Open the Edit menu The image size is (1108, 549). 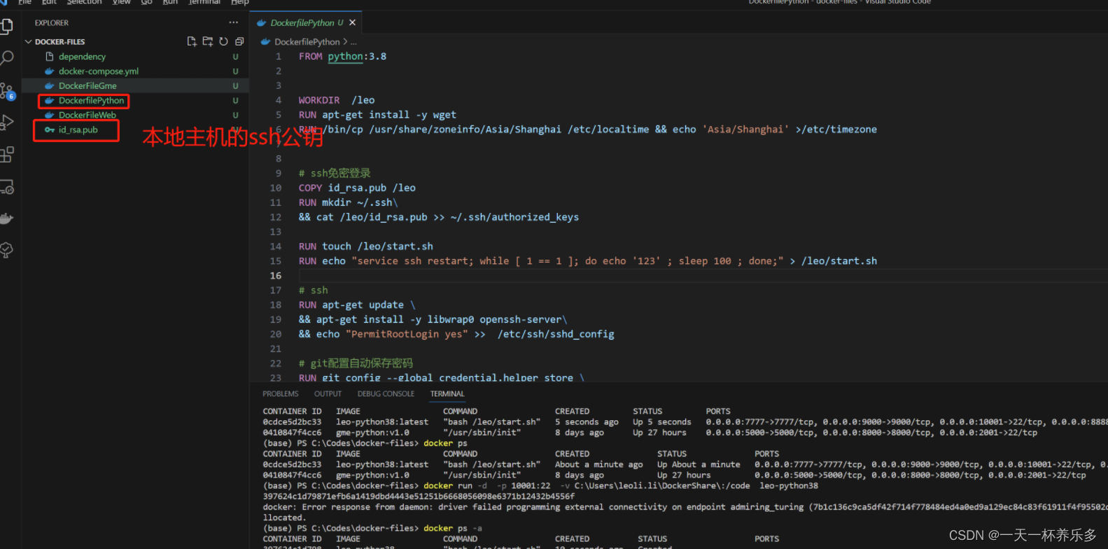click(49, 2)
